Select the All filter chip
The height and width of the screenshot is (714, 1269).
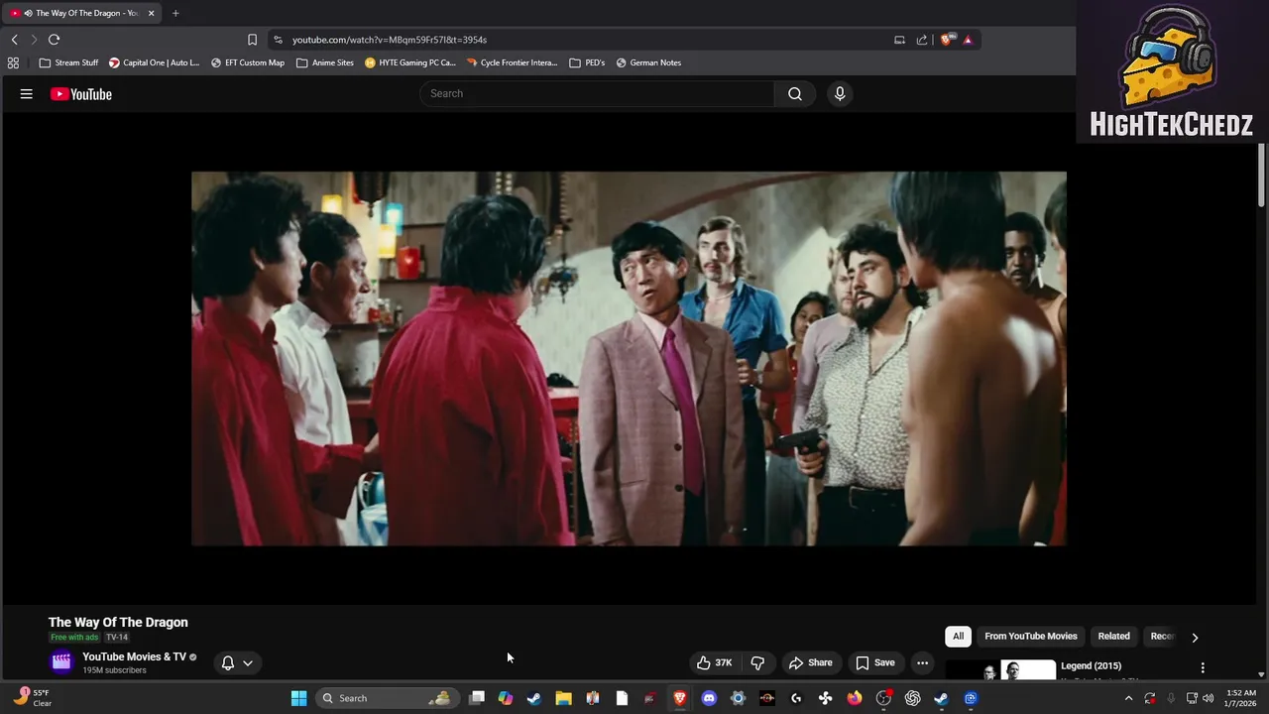click(958, 636)
